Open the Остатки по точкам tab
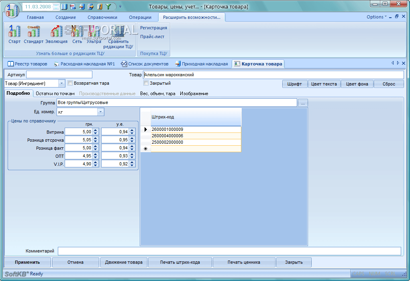Image resolution: width=410 pixels, height=281 pixels. [55, 94]
